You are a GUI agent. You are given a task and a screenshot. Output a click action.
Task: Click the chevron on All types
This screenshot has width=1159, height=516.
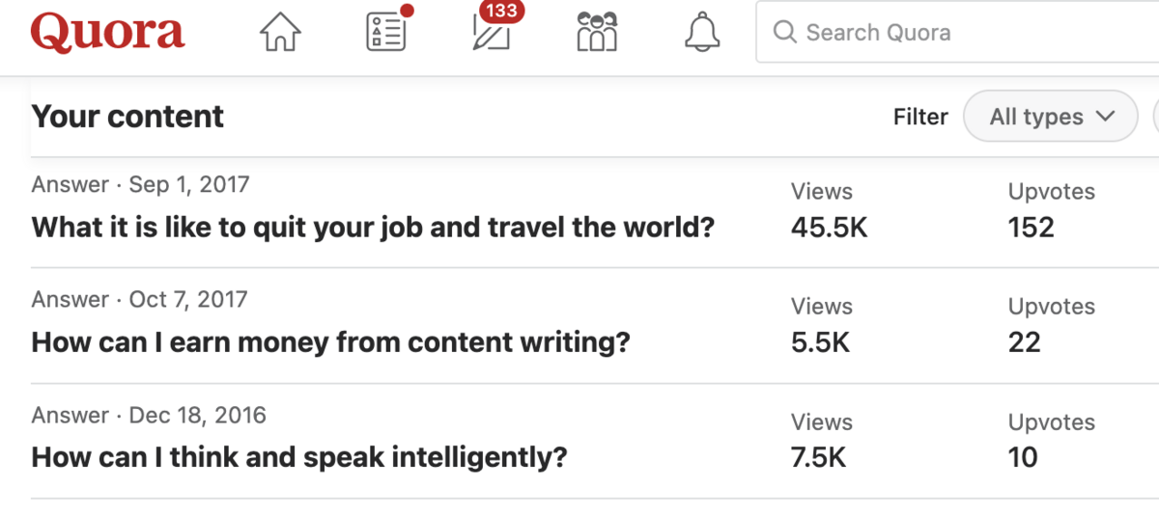coord(1105,117)
